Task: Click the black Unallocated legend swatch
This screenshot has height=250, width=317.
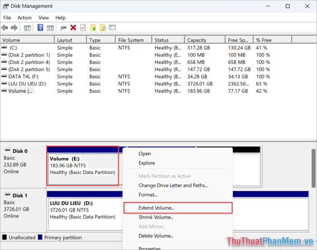Action: 5,237
